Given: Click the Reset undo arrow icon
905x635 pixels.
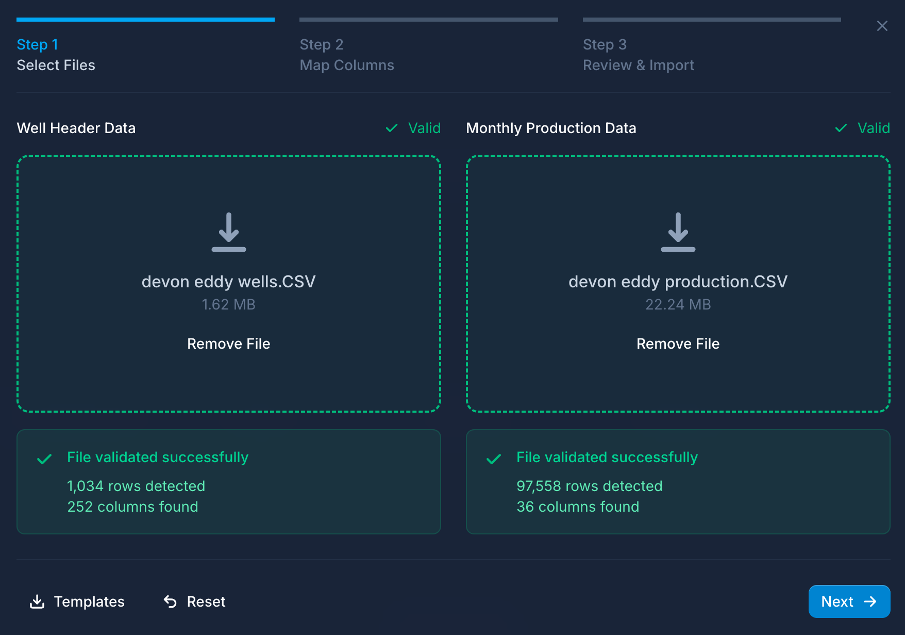Looking at the screenshot, I should (x=170, y=601).
